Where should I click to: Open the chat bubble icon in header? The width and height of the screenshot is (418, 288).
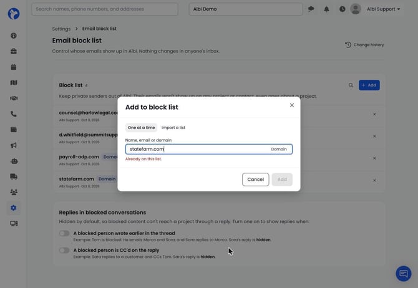[311, 9]
